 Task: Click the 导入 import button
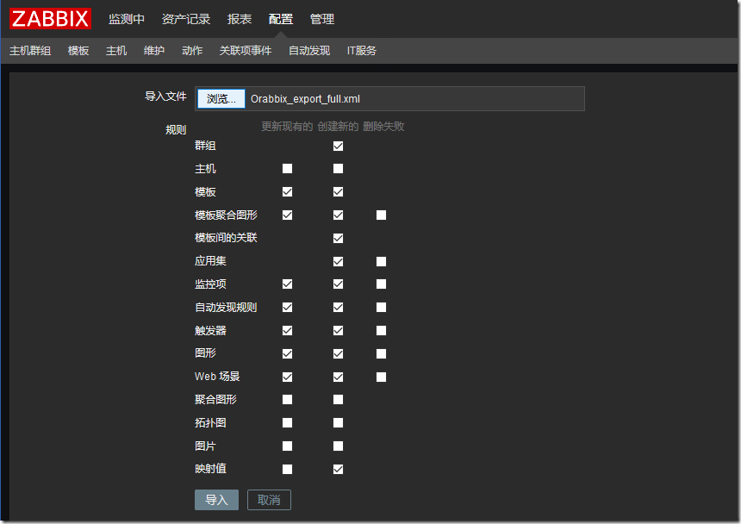pyautogui.click(x=216, y=499)
